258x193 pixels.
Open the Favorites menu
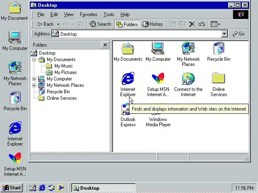tap(89, 14)
